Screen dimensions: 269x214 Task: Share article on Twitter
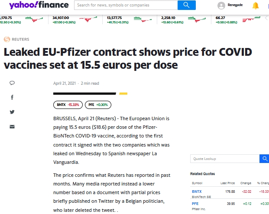pyautogui.click(x=12, y=112)
